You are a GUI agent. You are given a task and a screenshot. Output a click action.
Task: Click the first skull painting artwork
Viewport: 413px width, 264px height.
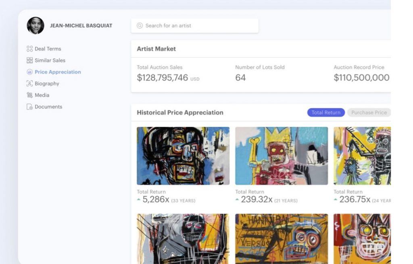tap(183, 156)
